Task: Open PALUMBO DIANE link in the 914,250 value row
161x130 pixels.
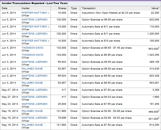Action: pyautogui.click(x=32, y=125)
